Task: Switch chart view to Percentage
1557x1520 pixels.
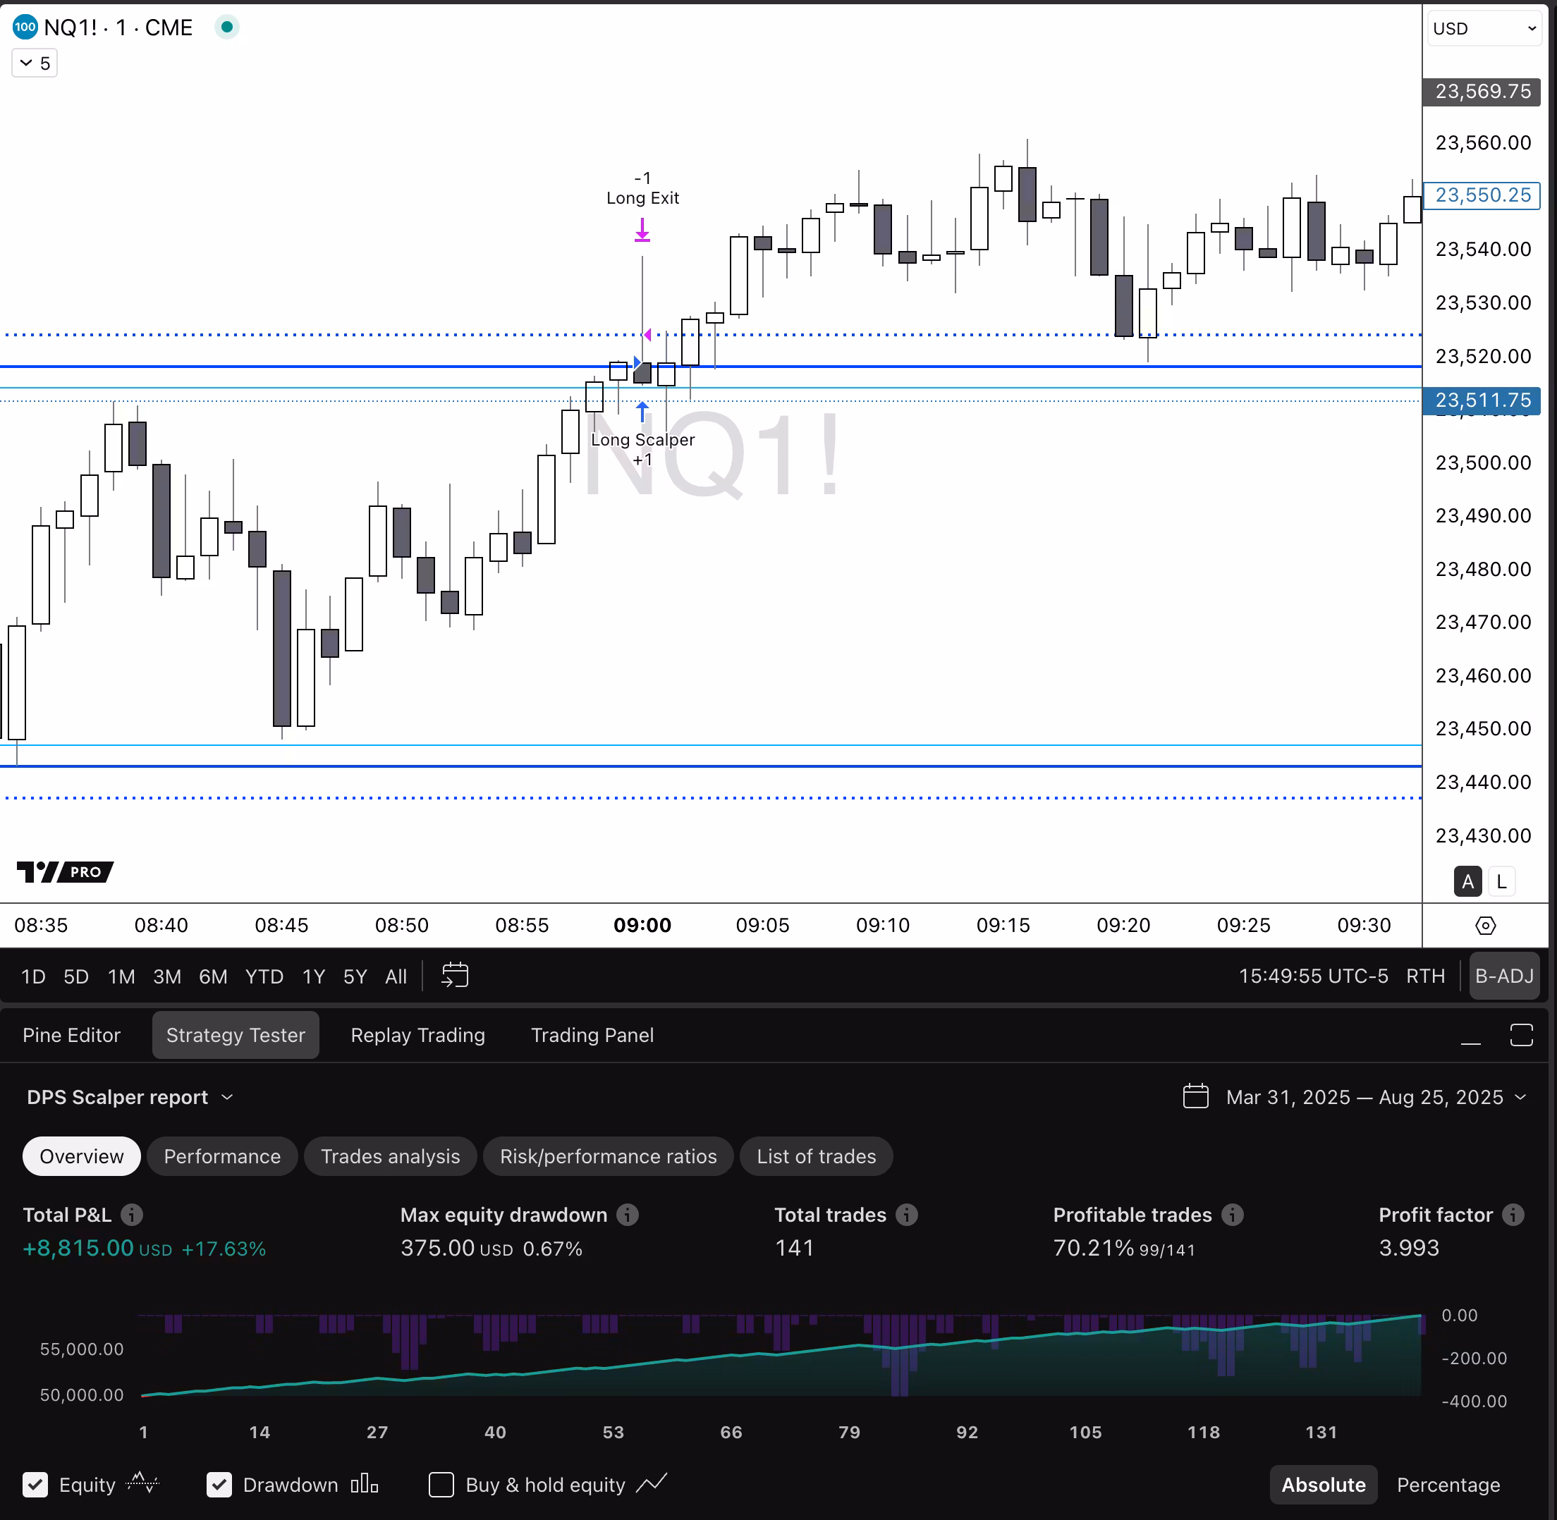Action: point(1448,1485)
